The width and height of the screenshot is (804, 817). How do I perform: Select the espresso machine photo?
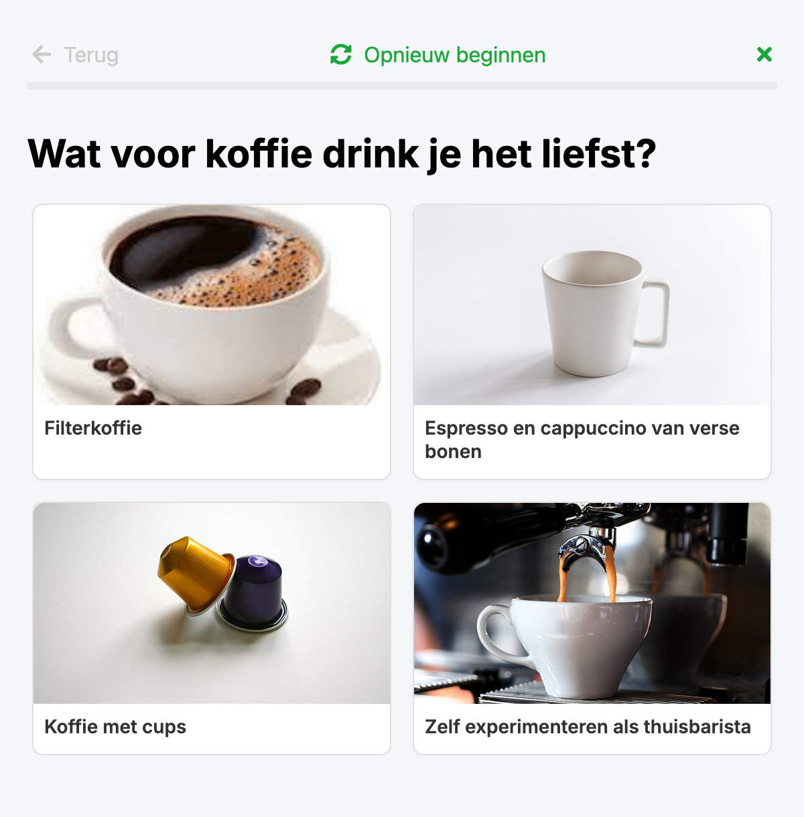[592, 603]
